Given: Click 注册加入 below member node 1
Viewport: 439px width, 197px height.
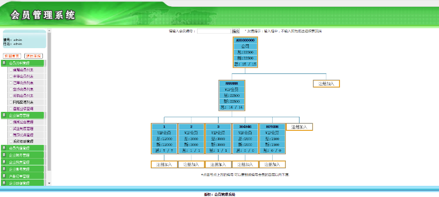Looking at the screenshot, I should [164, 164].
